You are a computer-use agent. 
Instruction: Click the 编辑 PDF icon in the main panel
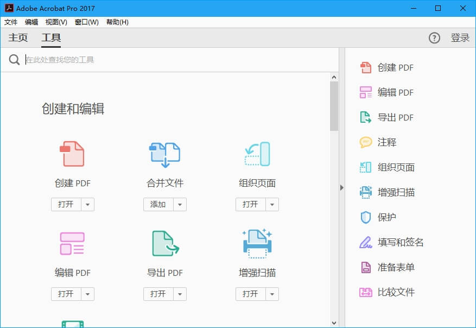pyautogui.click(x=72, y=244)
